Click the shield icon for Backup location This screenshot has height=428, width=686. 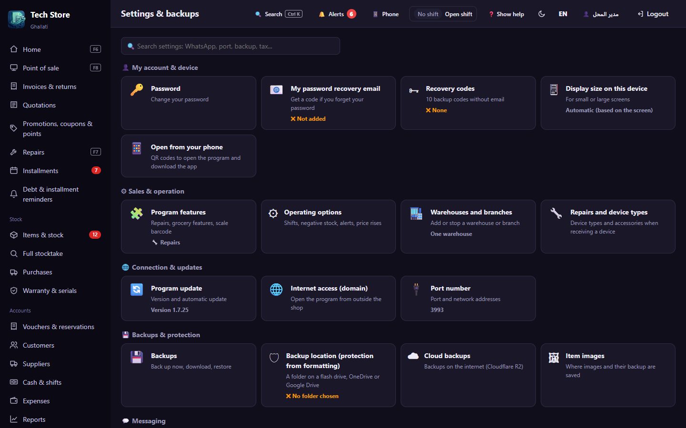[274, 358]
